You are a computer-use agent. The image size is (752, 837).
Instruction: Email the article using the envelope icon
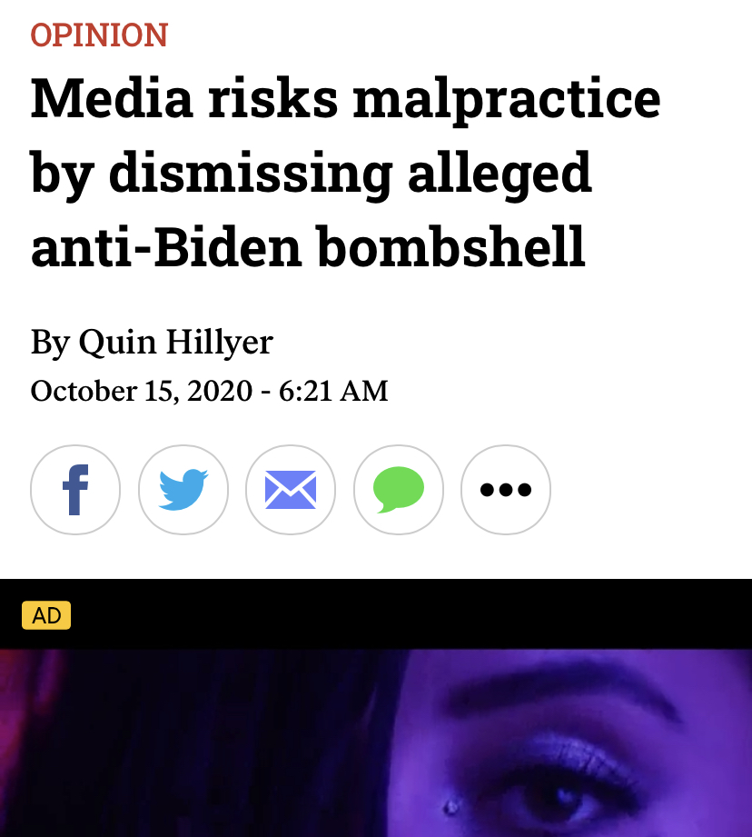pos(291,490)
